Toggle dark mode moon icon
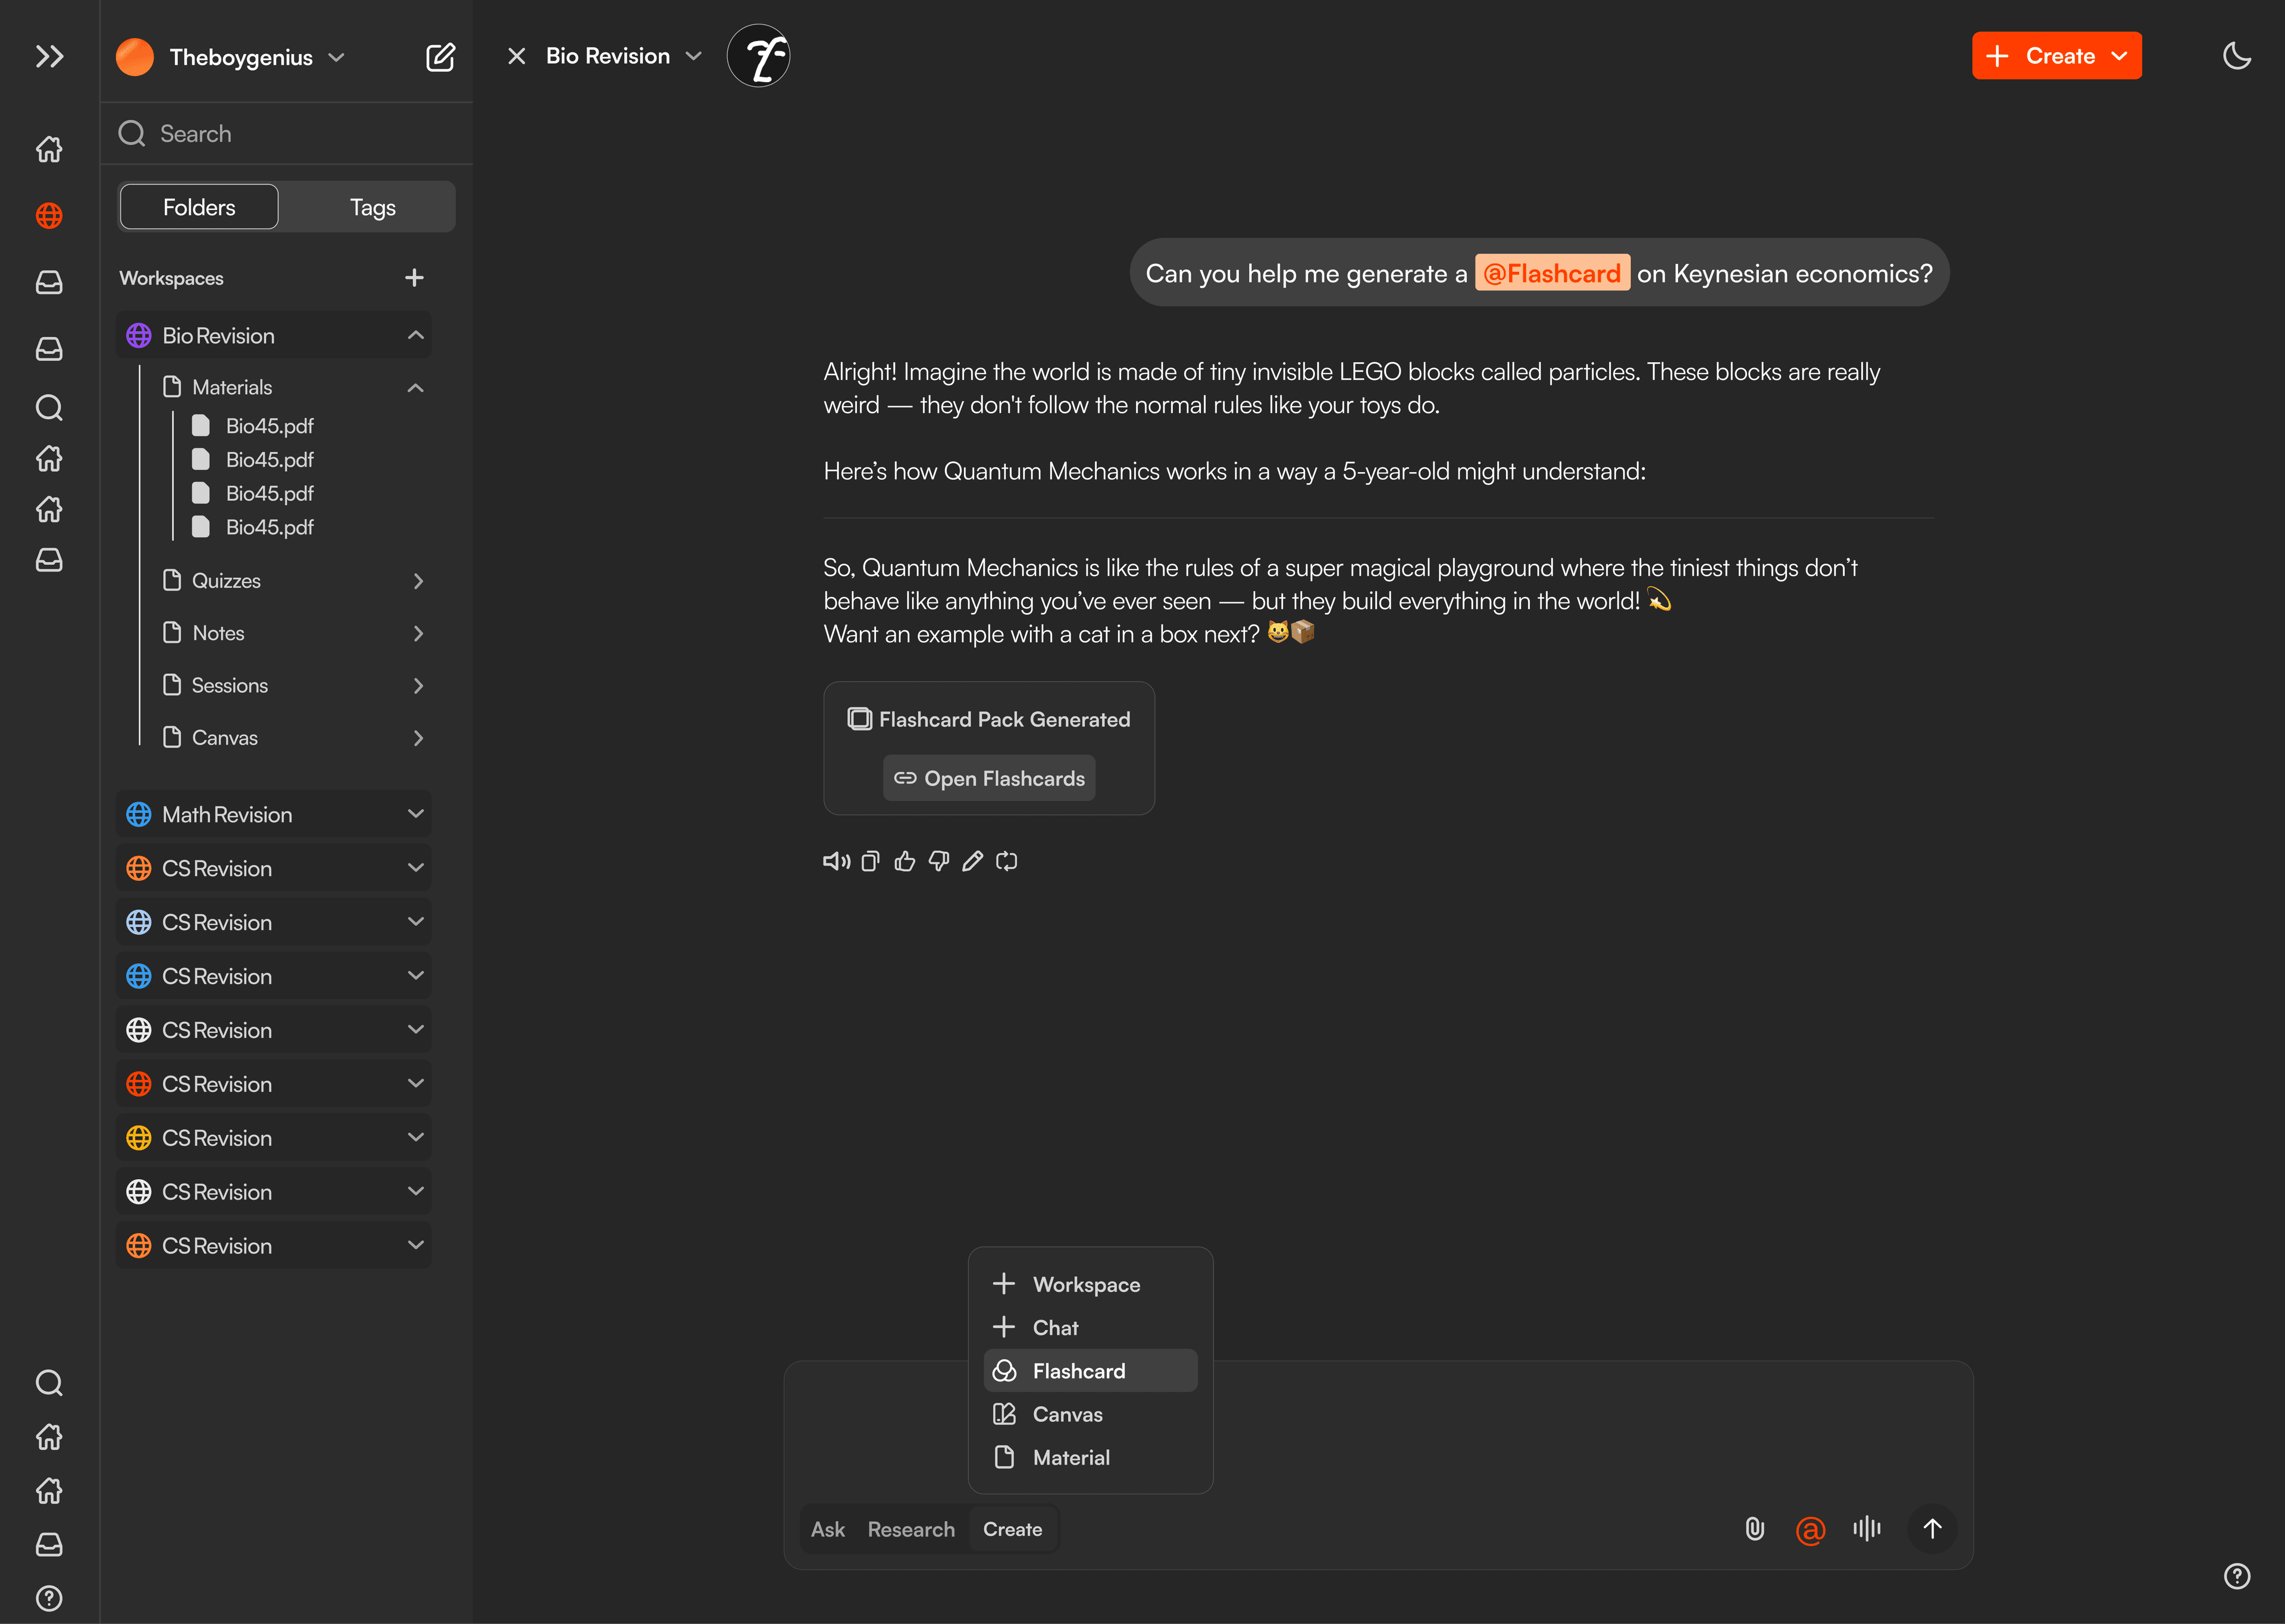 [x=2236, y=56]
